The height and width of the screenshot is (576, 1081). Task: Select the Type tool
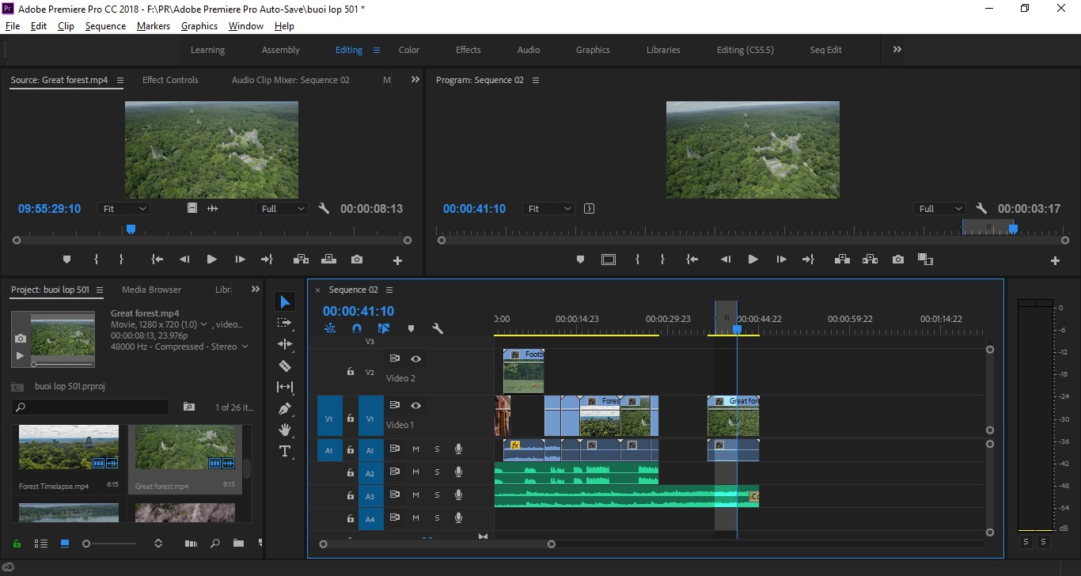pos(285,451)
